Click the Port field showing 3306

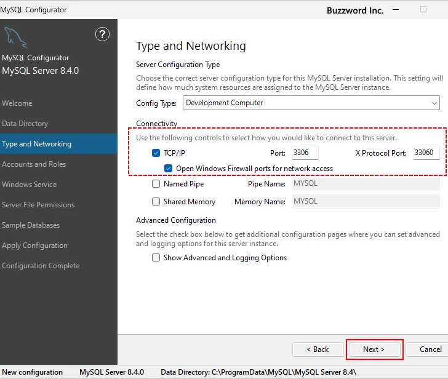pos(305,153)
